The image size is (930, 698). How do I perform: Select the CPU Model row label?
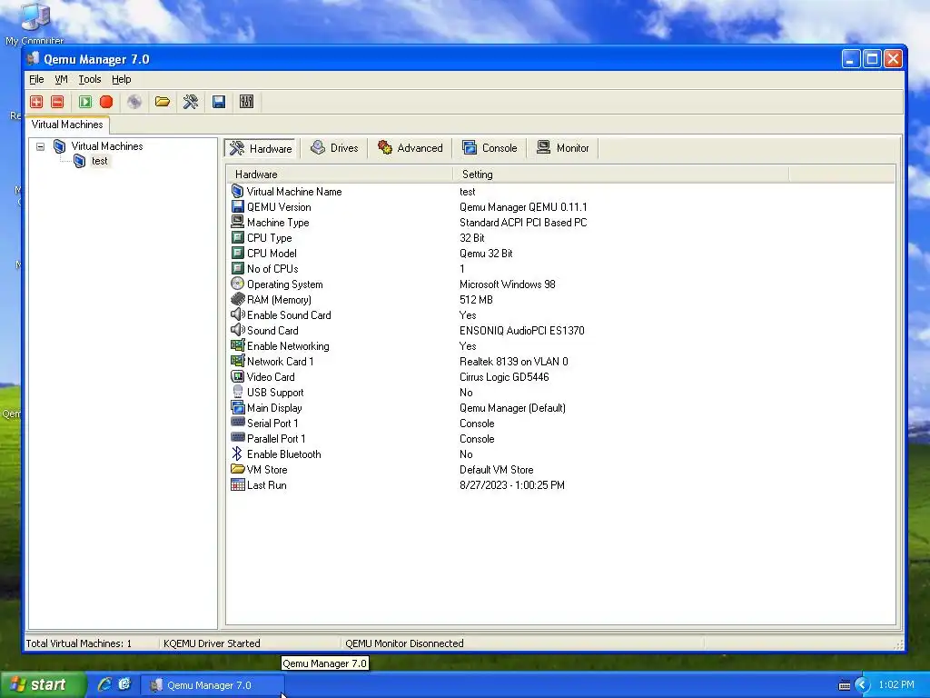pos(271,254)
